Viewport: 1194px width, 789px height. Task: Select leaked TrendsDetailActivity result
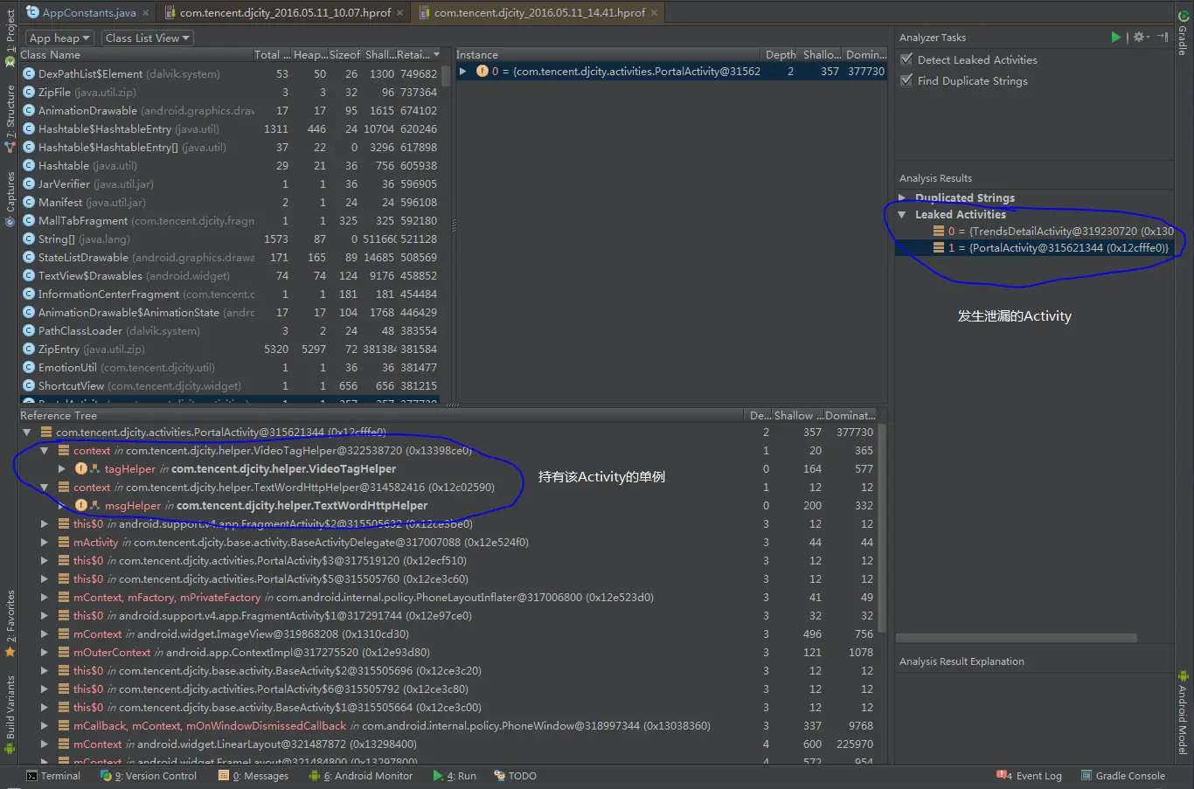(1052, 231)
